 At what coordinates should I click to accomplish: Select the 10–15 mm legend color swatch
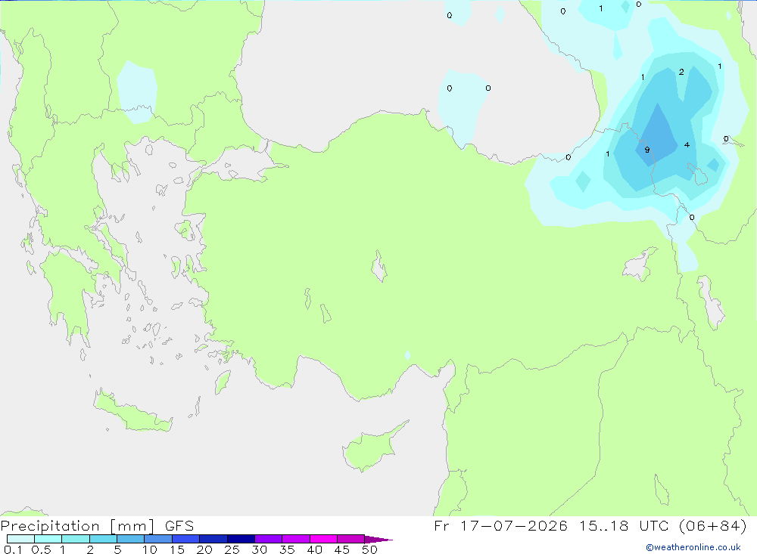point(158,539)
